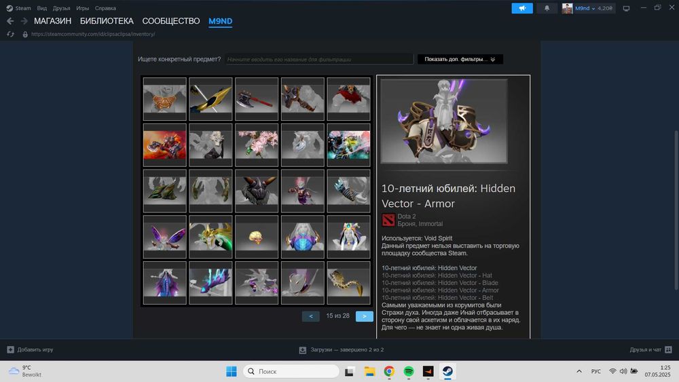Select the icy spiked bracer item
679x382 pixels.
348,191
